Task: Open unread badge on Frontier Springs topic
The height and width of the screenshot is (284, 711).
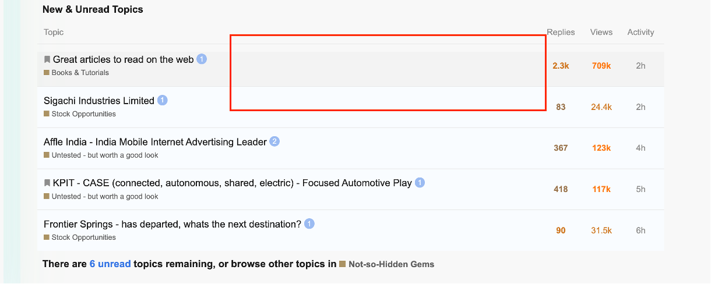Action: pyautogui.click(x=309, y=223)
